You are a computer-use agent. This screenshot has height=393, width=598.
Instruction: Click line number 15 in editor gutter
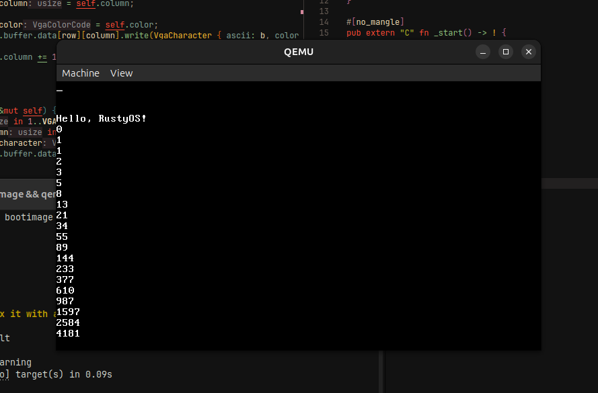(324, 33)
